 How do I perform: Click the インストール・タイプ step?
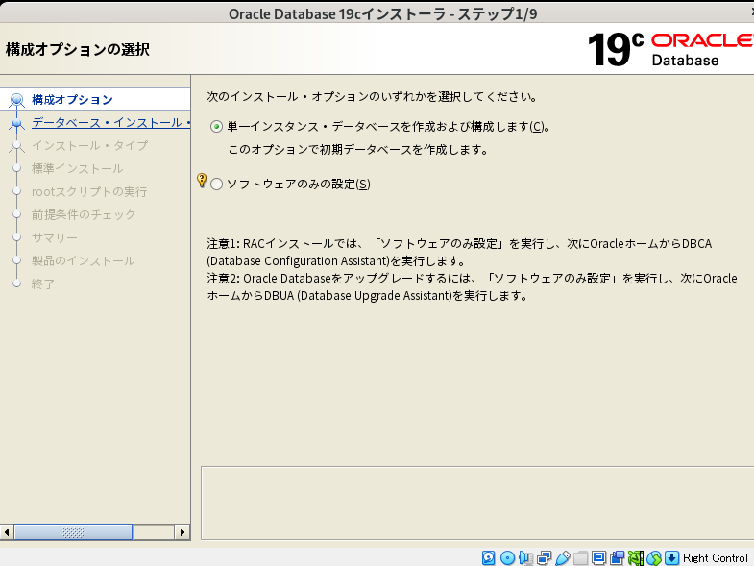pos(90,145)
